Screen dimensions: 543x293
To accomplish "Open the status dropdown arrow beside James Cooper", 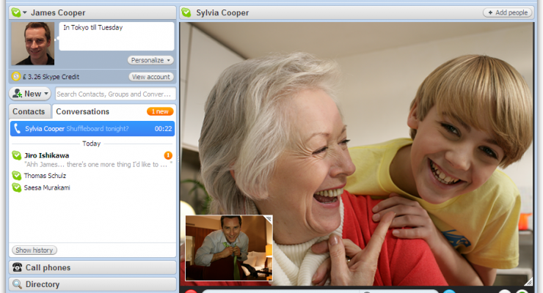I will (x=25, y=12).
